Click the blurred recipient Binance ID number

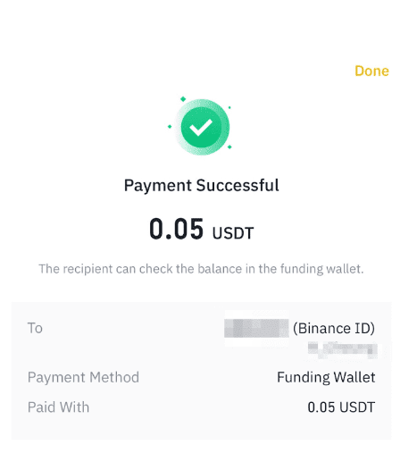(x=256, y=328)
